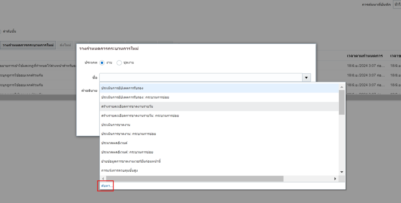
Task: Click the 'ชื่อ' dropdown arrow button
Action: [x=306, y=78]
